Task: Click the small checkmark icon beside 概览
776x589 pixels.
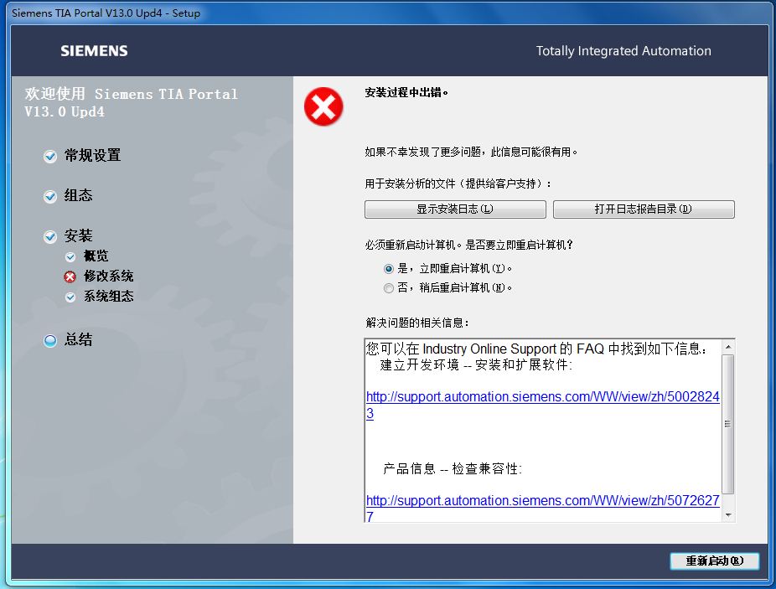Action: click(70, 256)
